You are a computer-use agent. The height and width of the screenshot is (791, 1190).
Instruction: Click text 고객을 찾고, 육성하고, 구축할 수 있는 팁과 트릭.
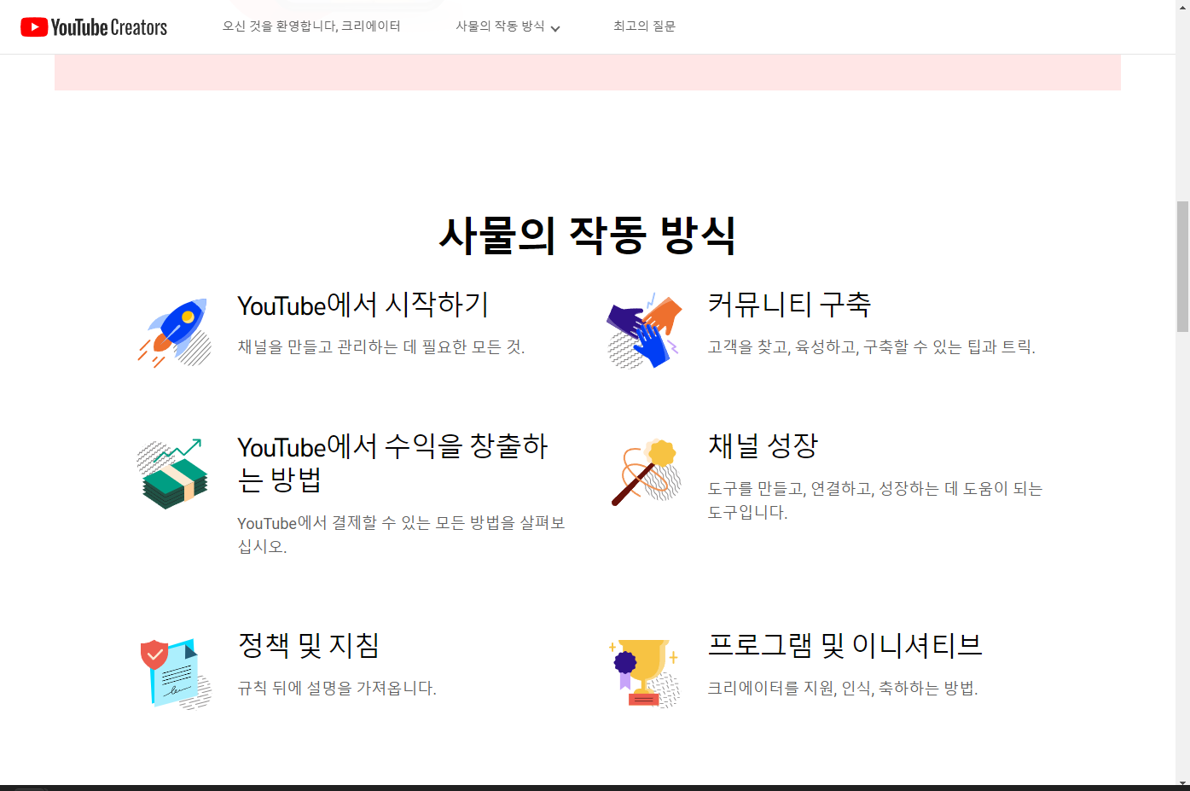tap(871, 347)
